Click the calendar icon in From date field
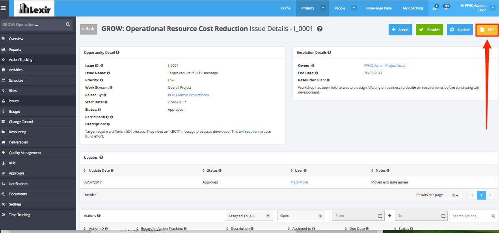Screen dimensions: 499x233 pos(380,216)
